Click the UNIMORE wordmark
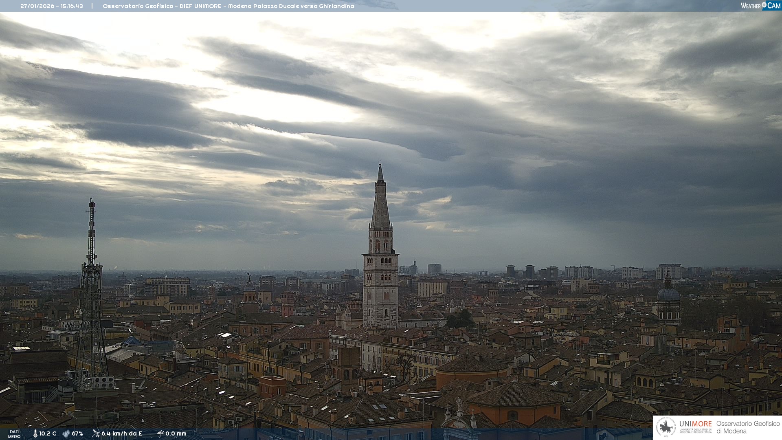Image resolution: width=782 pixels, height=440 pixels. pos(695,424)
